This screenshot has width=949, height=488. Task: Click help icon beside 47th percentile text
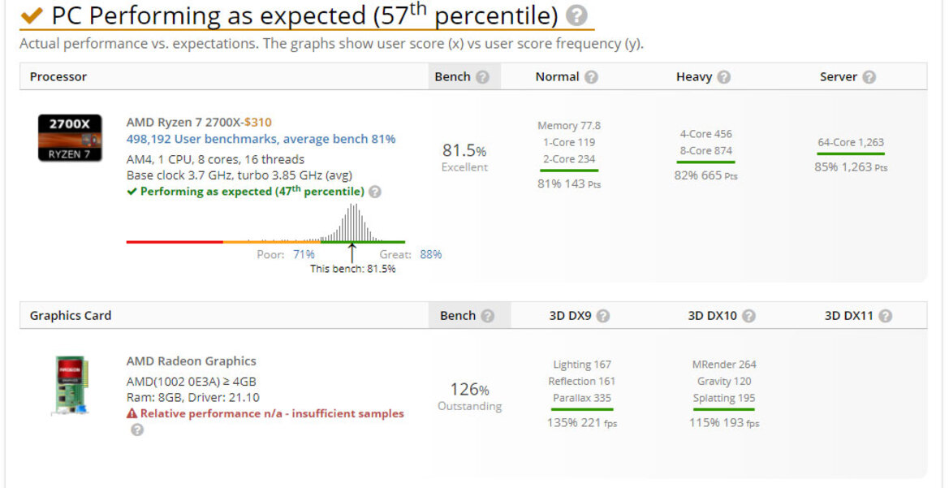[375, 192]
